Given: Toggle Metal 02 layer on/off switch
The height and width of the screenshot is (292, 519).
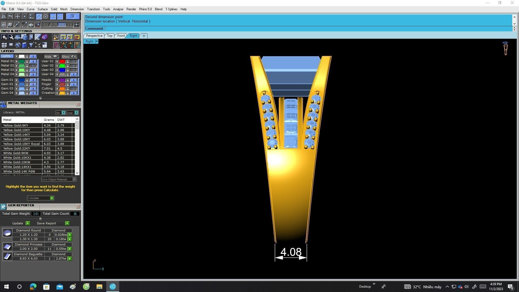Looking at the screenshot, I should pyautogui.click(x=33, y=66).
